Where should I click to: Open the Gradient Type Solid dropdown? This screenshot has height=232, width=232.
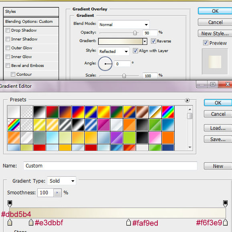[x=62, y=181]
